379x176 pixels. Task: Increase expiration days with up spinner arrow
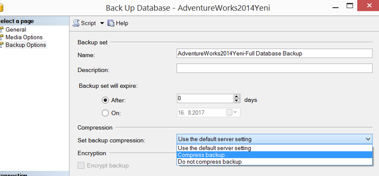pyautogui.click(x=237, y=96)
